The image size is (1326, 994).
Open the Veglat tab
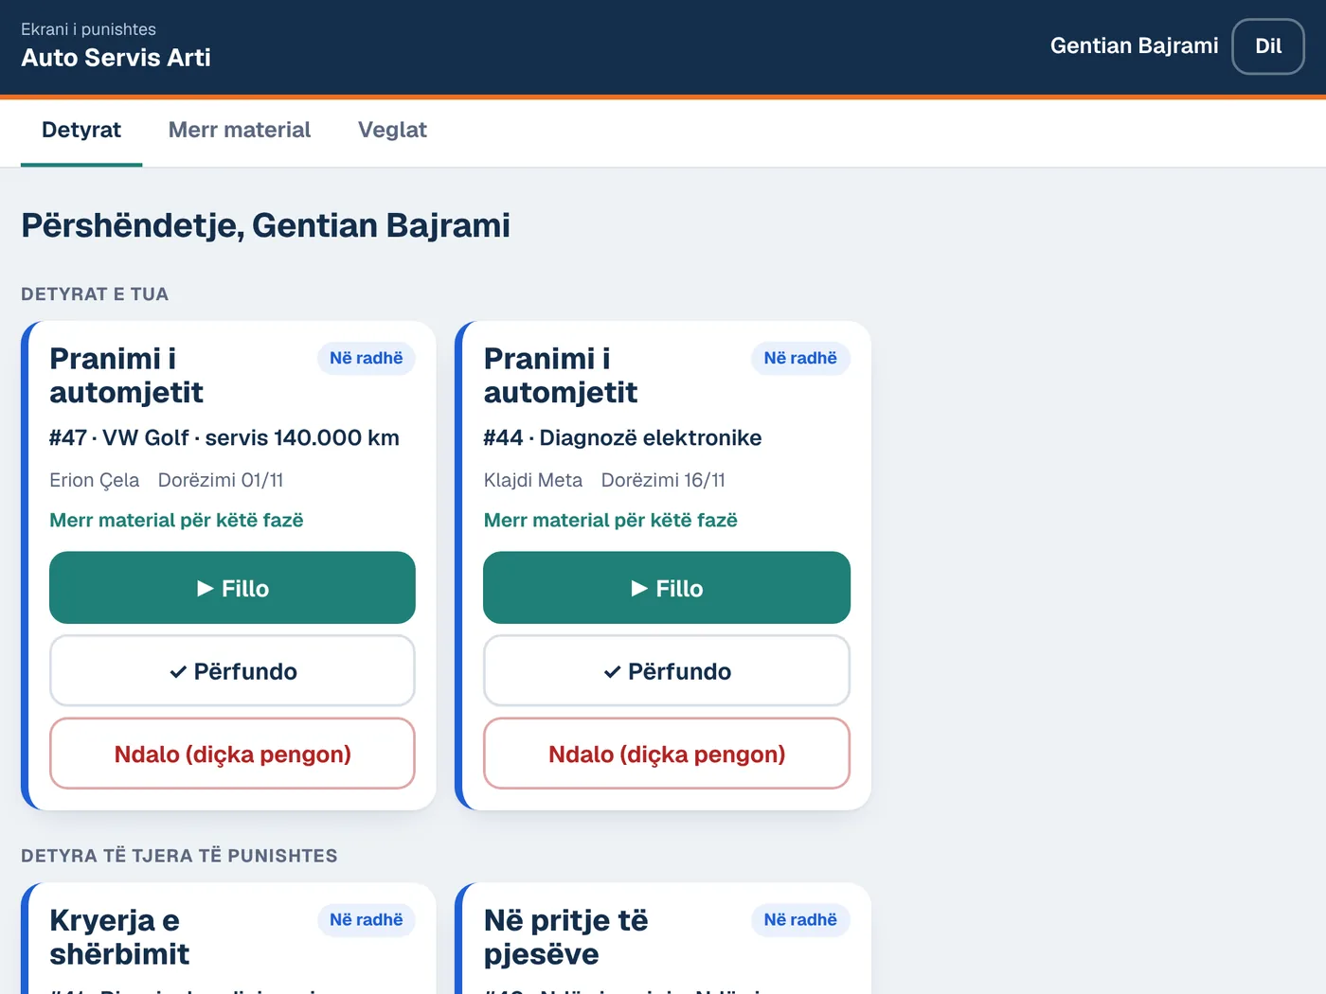click(392, 131)
